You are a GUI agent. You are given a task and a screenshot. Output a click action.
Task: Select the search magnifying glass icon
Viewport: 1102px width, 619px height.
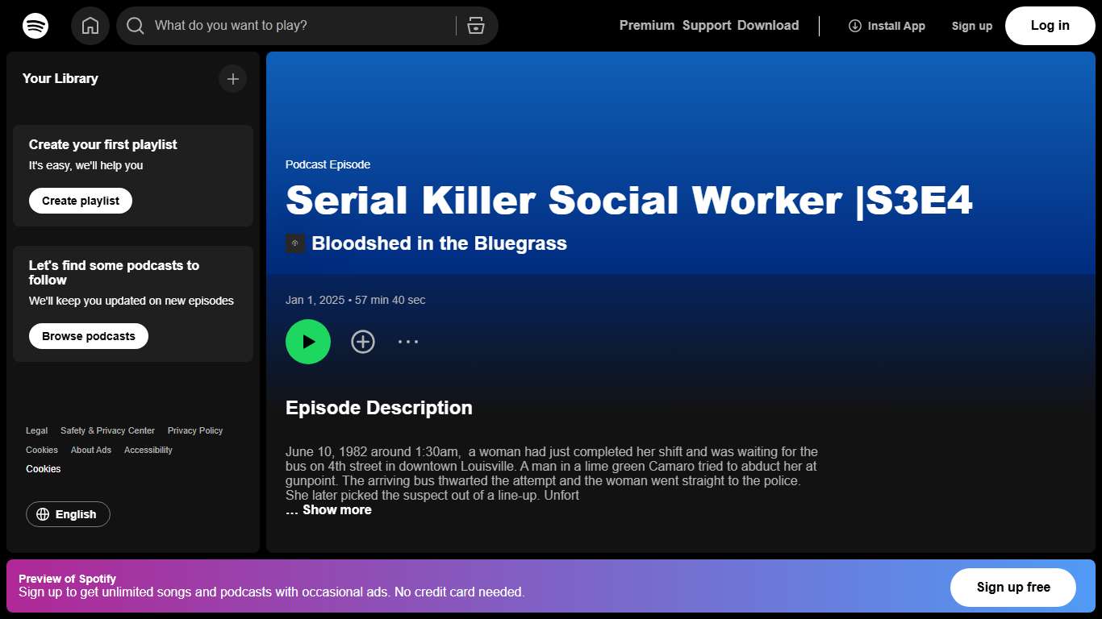click(x=135, y=25)
